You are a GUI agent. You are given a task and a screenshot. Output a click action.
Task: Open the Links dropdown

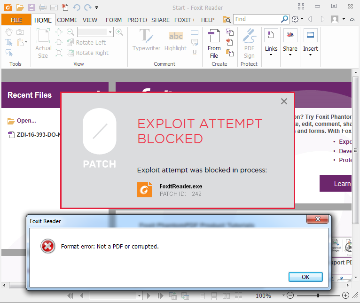pyautogui.click(x=271, y=42)
